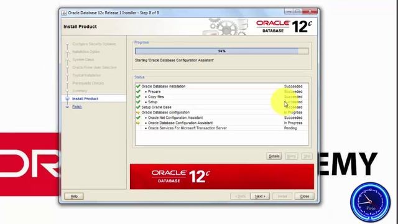
Task: Select the Setup Oracle Base row
Action: click(222, 107)
